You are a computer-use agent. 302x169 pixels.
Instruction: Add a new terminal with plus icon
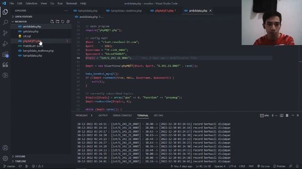click(273, 115)
